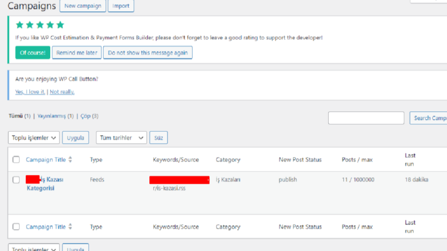Tick select-all checkbox in table header
This screenshot has height=251, width=447.
pos(16,159)
